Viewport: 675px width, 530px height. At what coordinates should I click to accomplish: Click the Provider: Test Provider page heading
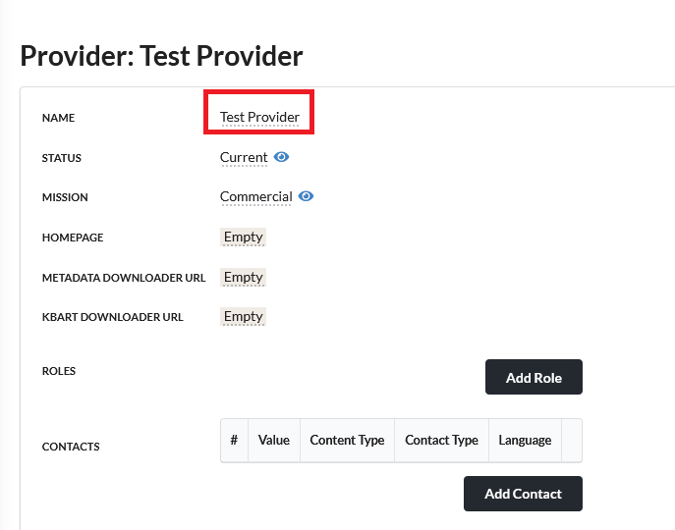(162, 55)
